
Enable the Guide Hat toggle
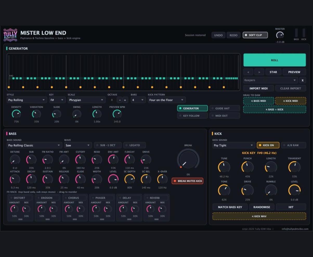click(x=225, y=108)
